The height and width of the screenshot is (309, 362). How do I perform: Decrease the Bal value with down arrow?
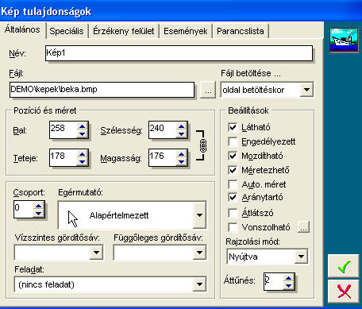[82, 133]
